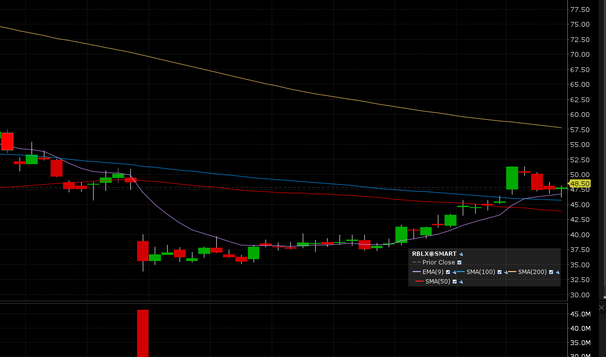606x357 pixels.
Task: Open SMA(50) settings wrench icon
Action: pyautogui.click(x=461, y=282)
